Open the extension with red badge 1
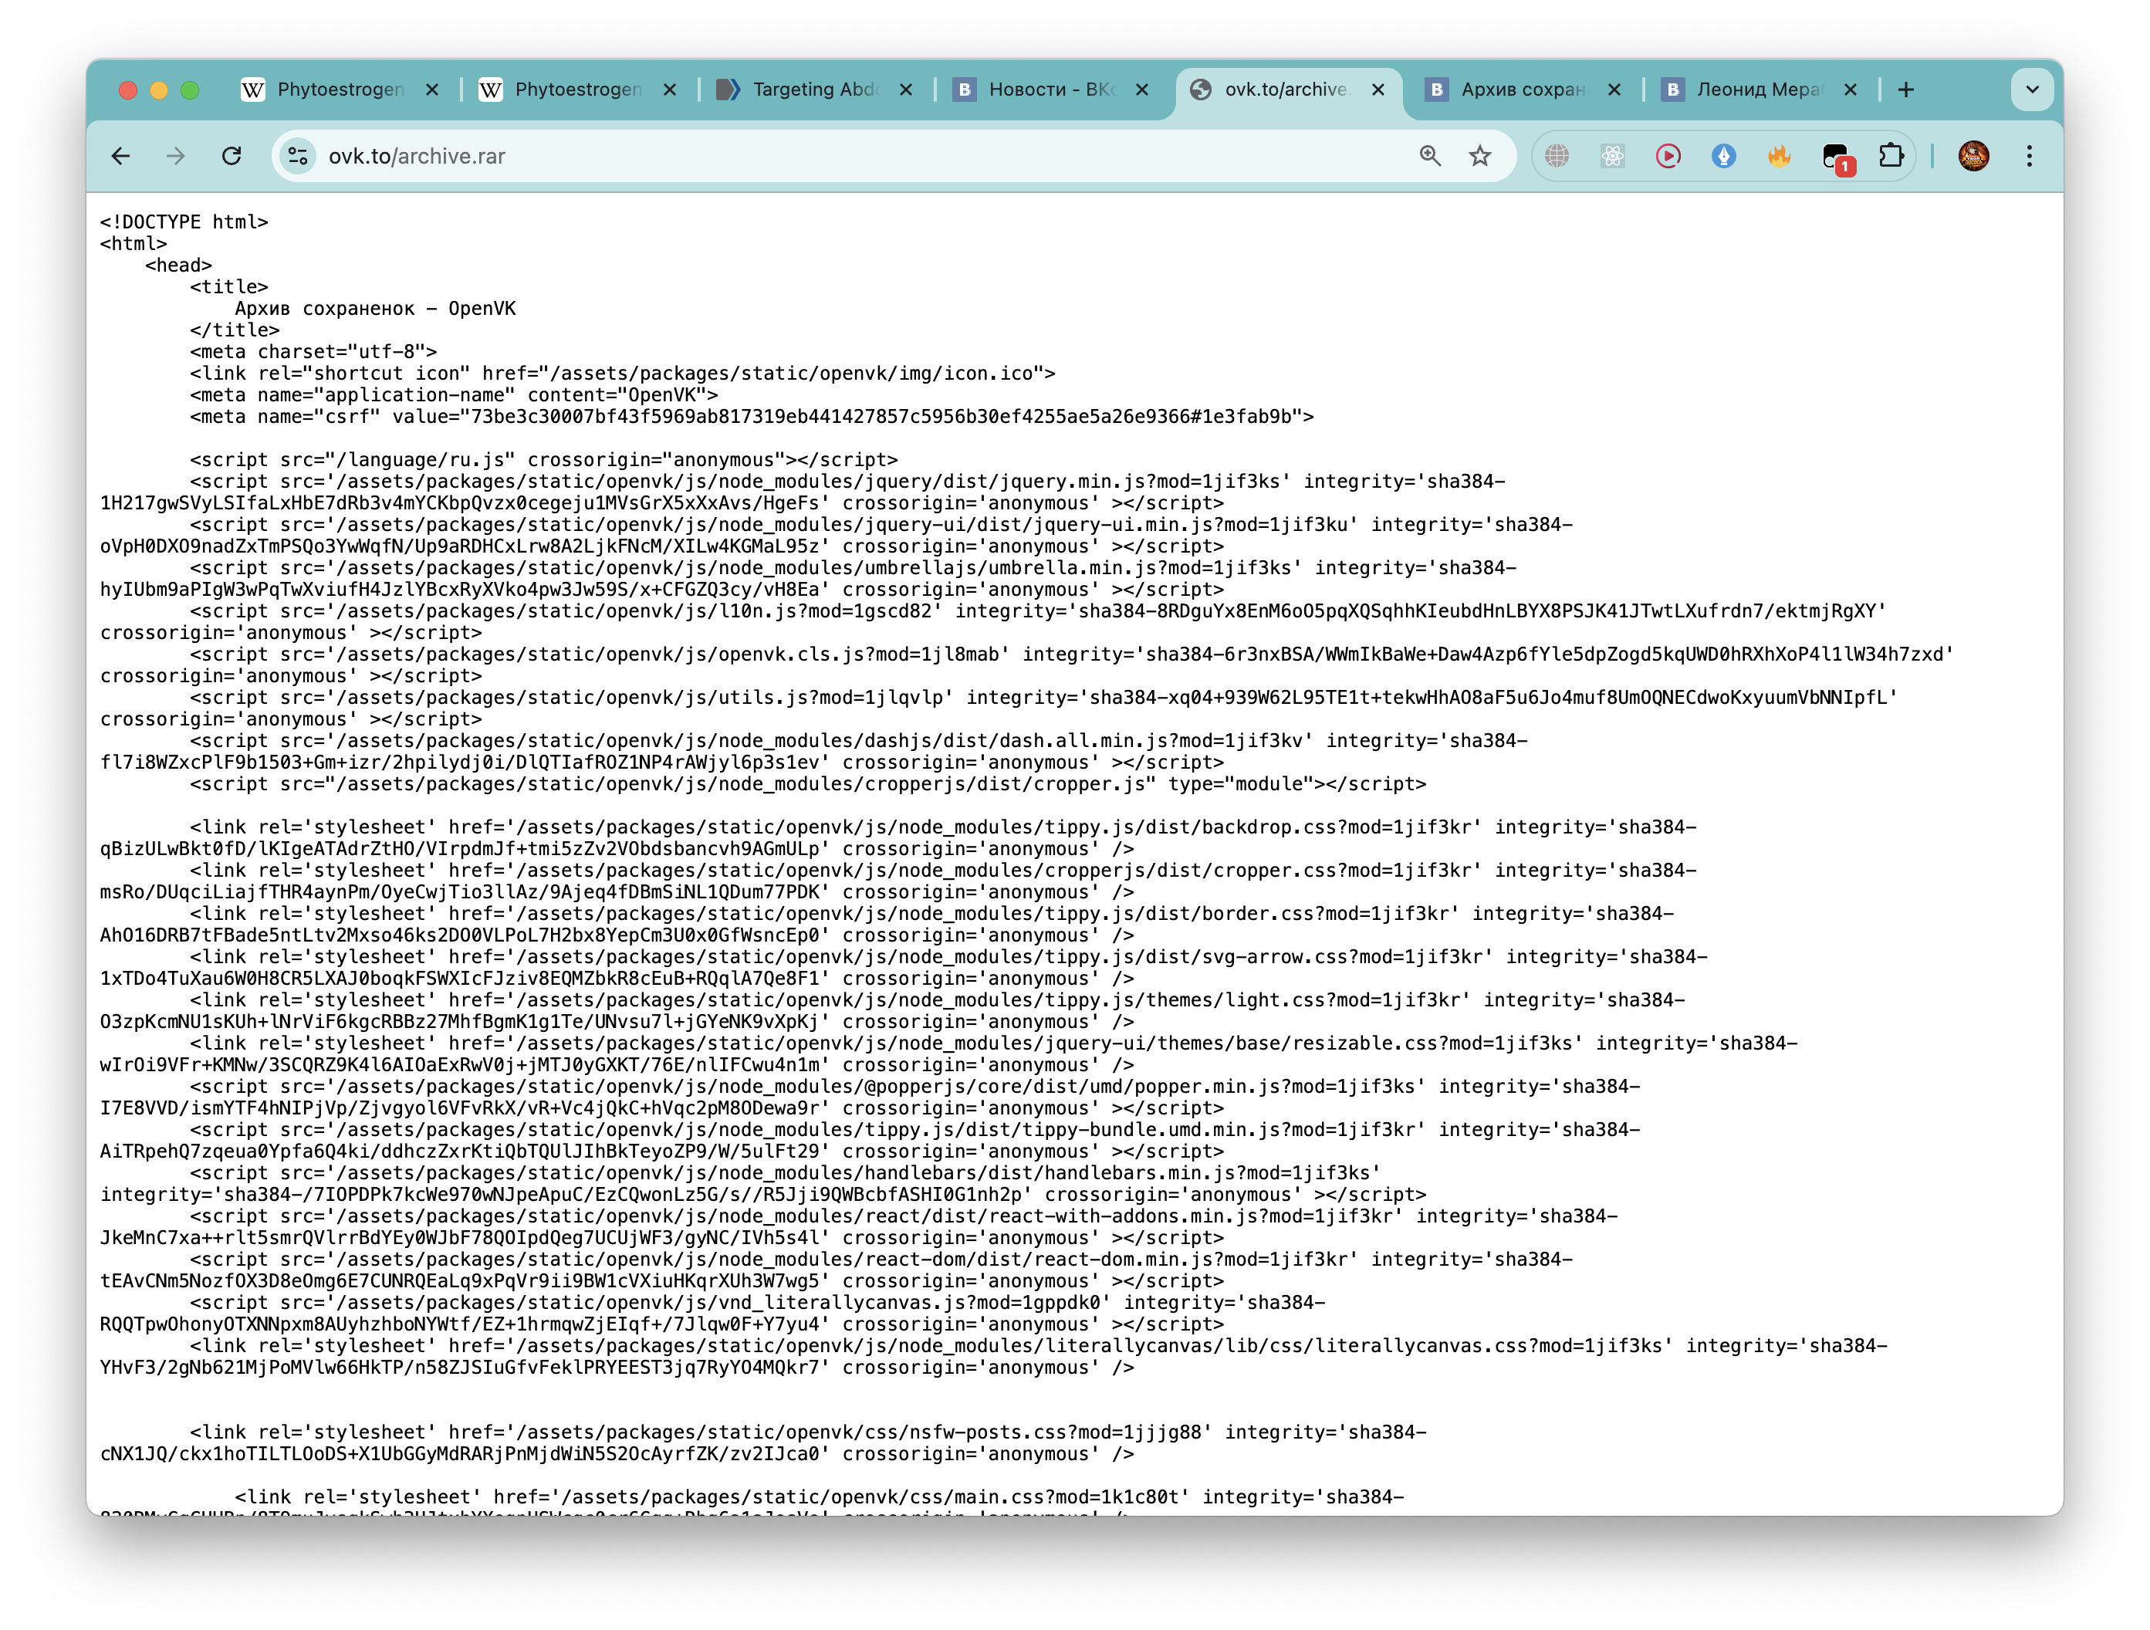This screenshot has height=1630, width=2150. pyautogui.click(x=1836, y=157)
